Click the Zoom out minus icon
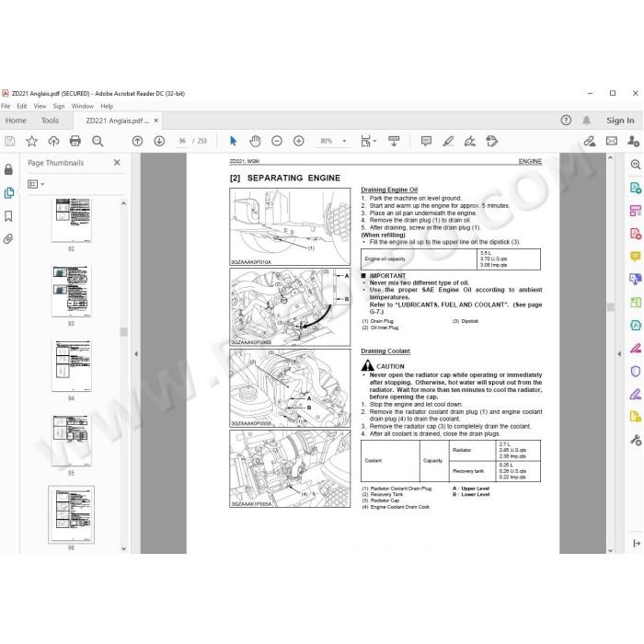644x644 pixels. pos(277,142)
